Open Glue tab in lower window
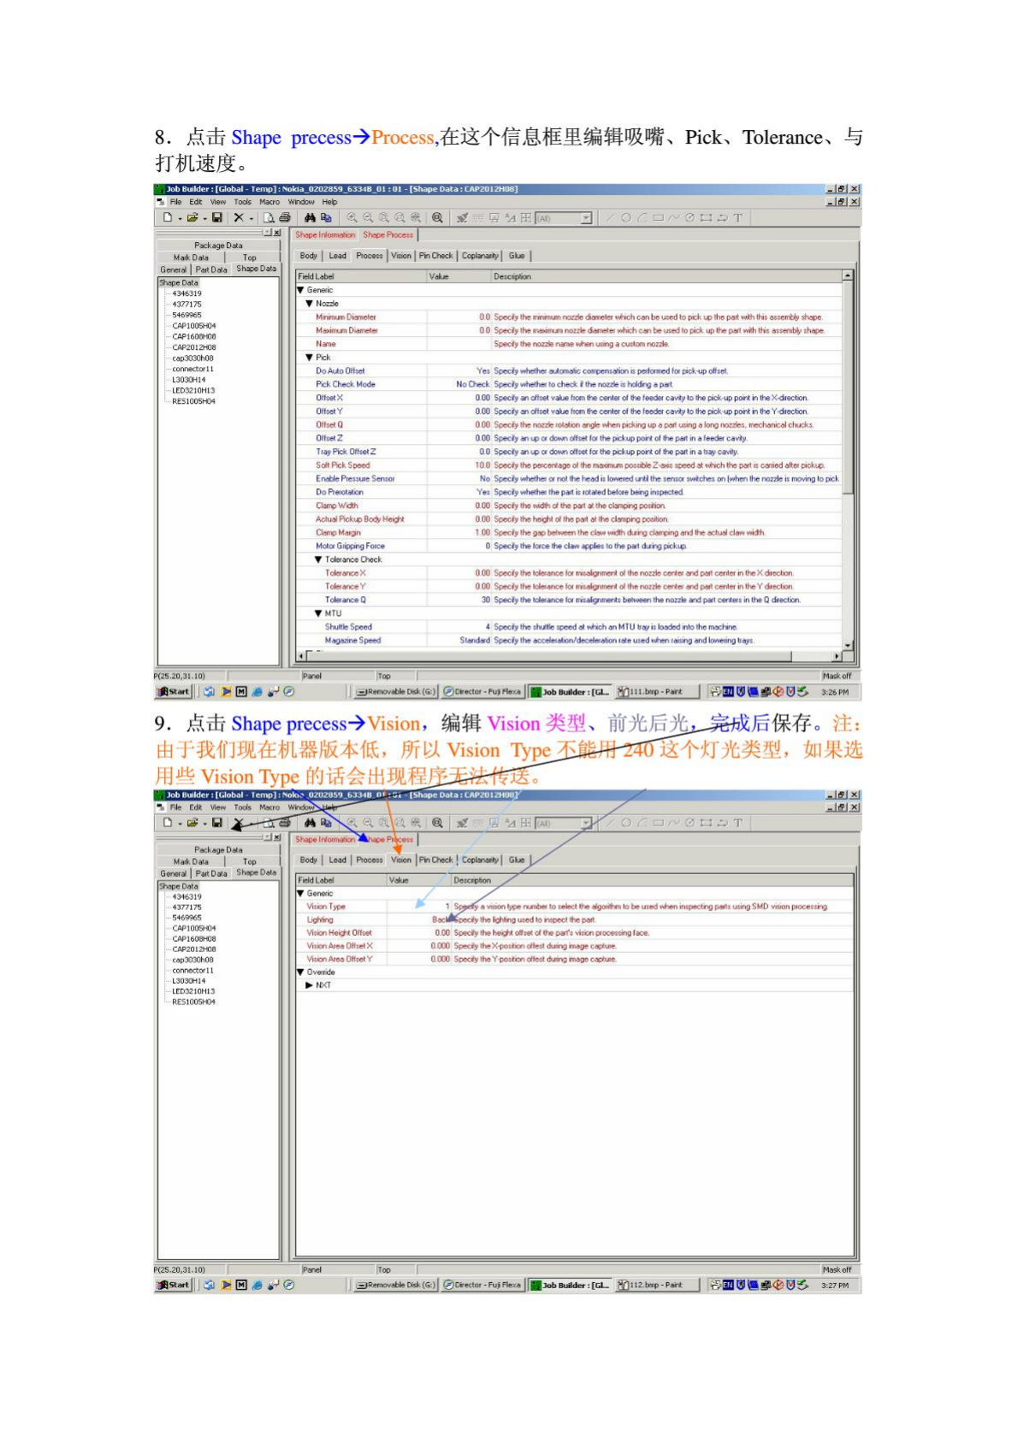The width and height of the screenshot is (1018, 1437). pyautogui.click(x=517, y=860)
